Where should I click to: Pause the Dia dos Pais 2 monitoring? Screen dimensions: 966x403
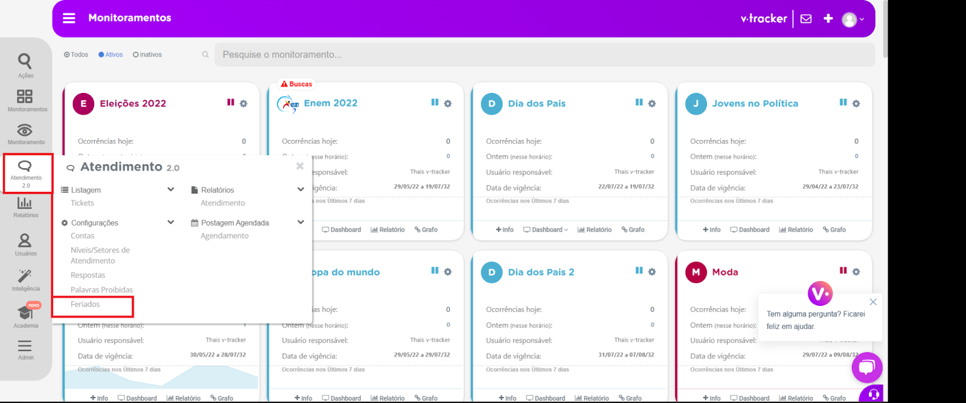tap(639, 271)
